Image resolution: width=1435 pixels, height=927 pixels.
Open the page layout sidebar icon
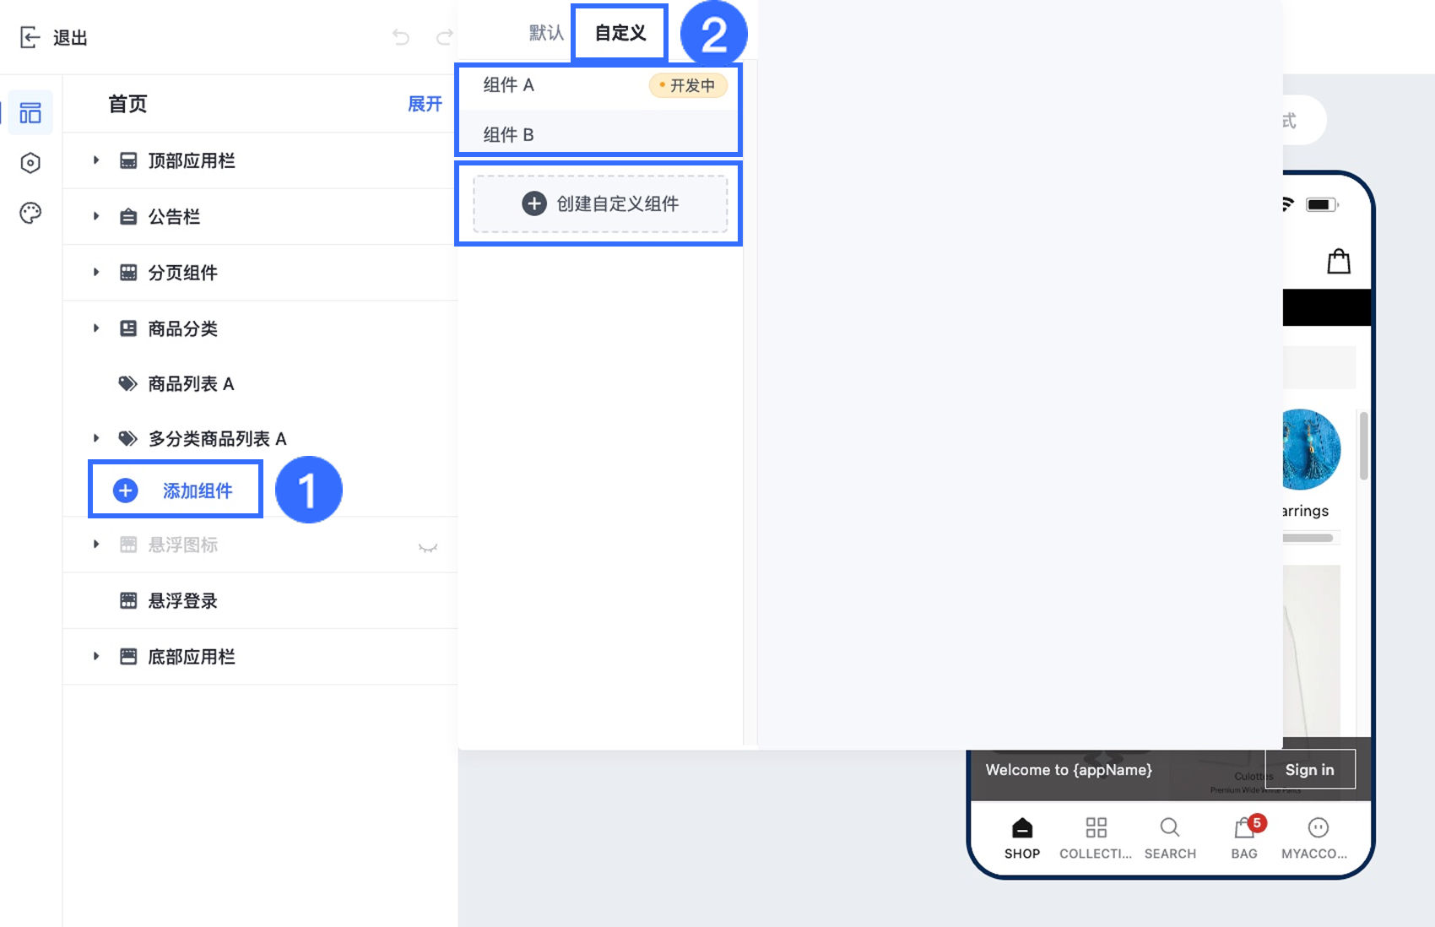[30, 112]
